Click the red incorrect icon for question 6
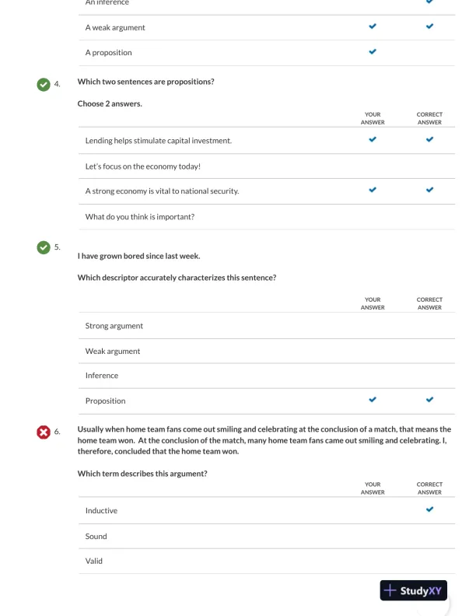 click(43, 432)
